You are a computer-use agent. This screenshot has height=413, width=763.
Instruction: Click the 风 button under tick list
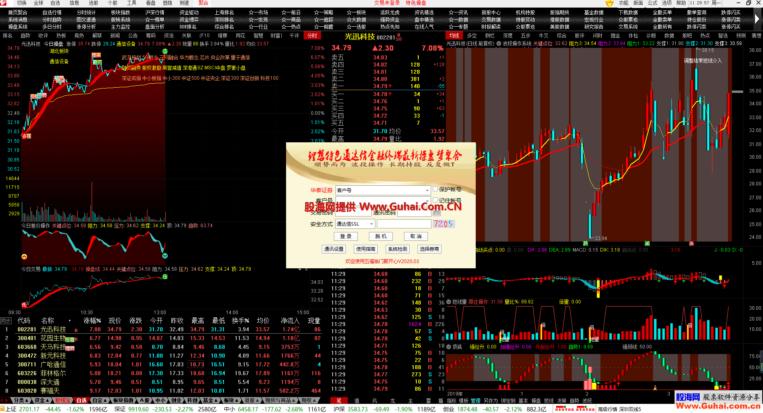(375, 400)
